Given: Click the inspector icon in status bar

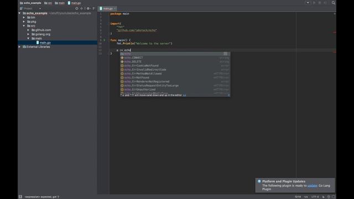Looking at the screenshot, I should (329, 197).
